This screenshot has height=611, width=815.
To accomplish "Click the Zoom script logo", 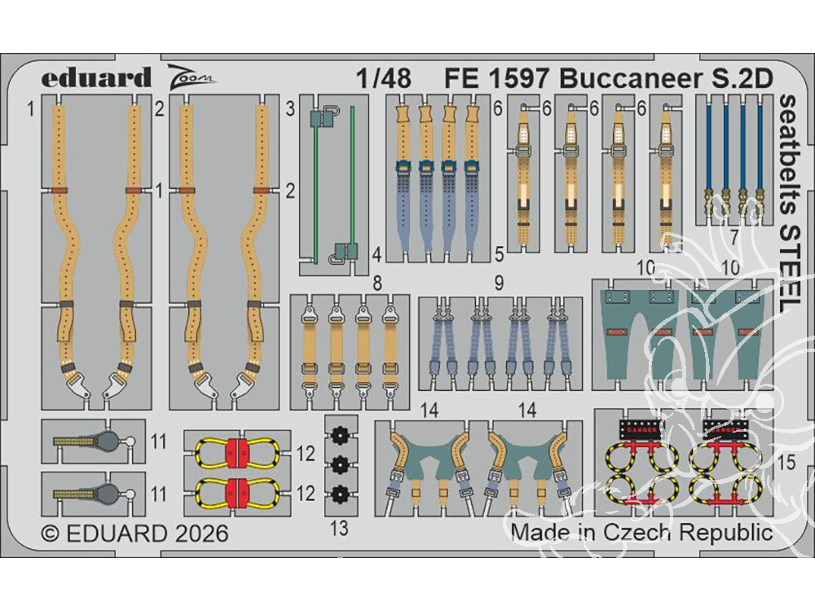I will pyautogui.click(x=192, y=77).
